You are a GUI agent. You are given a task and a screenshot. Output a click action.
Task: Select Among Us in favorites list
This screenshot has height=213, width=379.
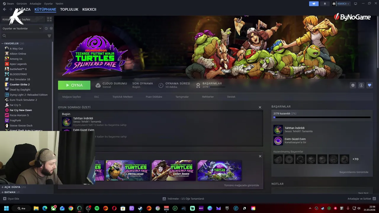coord(16,59)
